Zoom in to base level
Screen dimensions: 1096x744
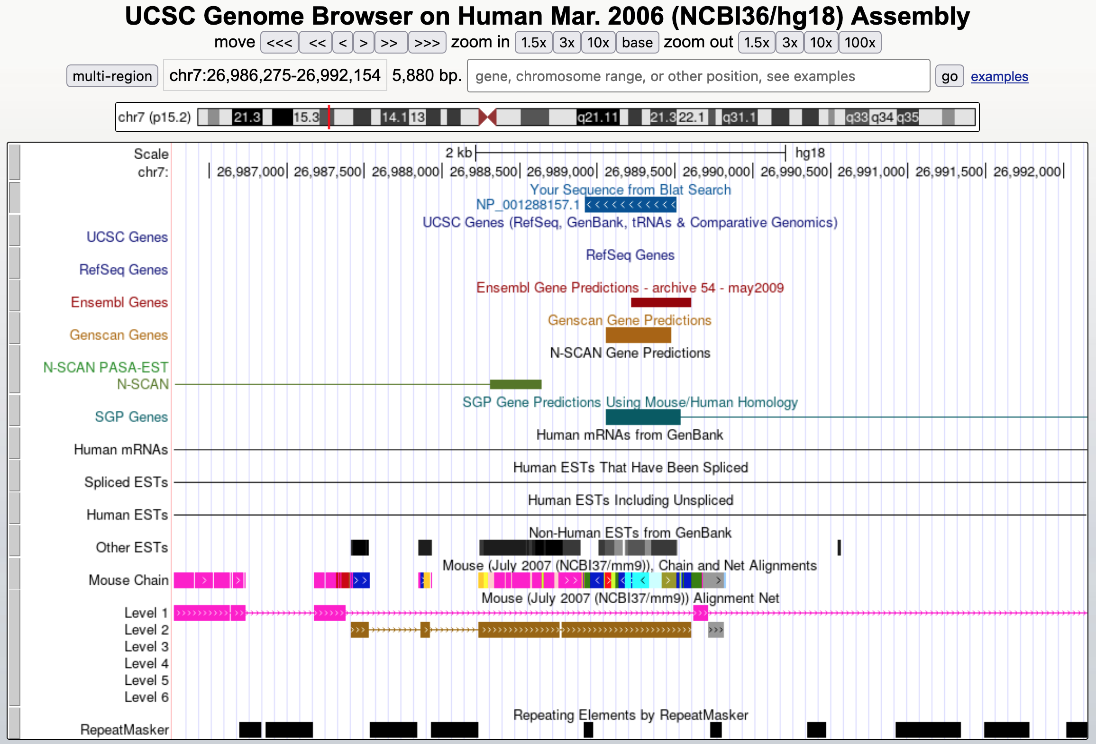click(x=637, y=43)
